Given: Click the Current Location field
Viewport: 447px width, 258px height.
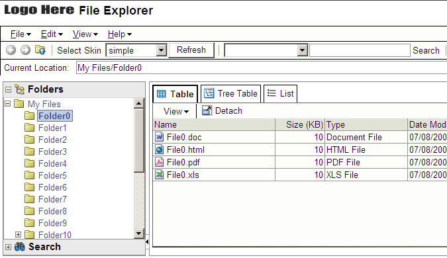Looking at the screenshot, I should point(262,67).
